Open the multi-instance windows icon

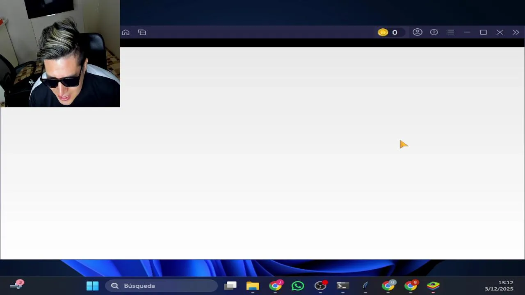coord(142,32)
